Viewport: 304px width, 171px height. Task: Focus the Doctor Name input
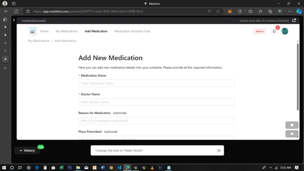(156, 102)
